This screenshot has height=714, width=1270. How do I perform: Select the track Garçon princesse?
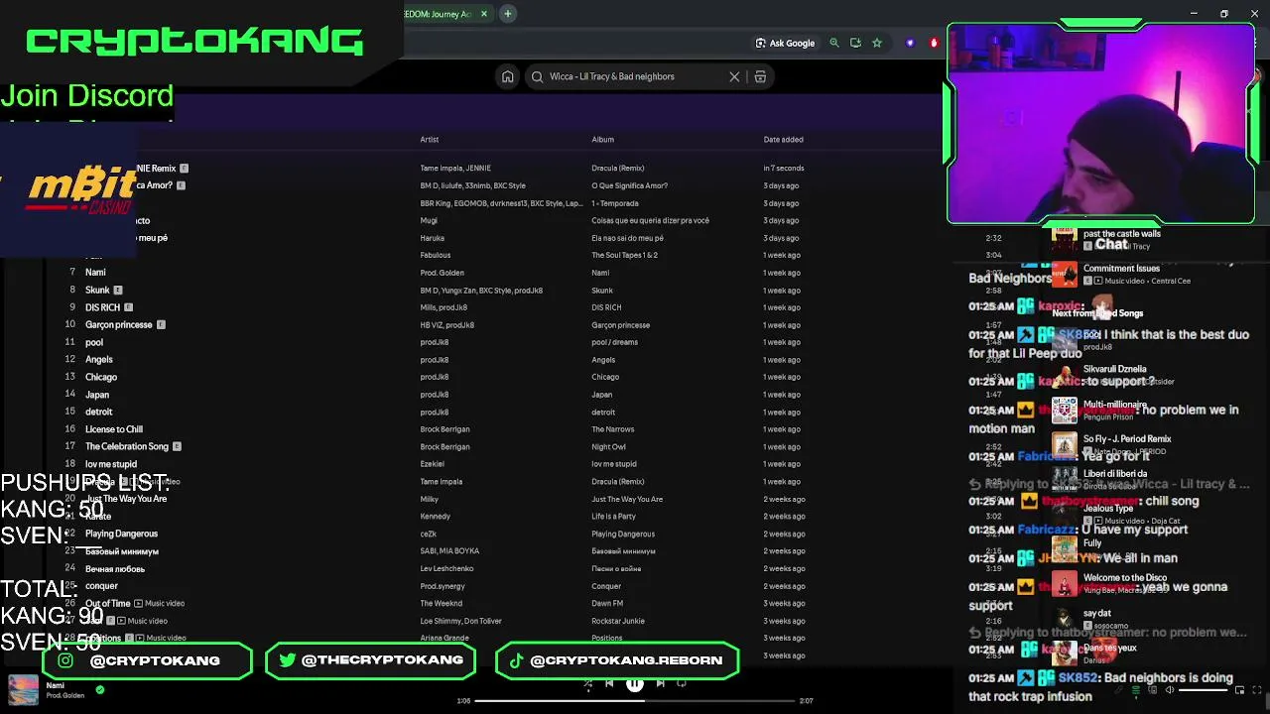pyautogui.click(x=118, y=324)
